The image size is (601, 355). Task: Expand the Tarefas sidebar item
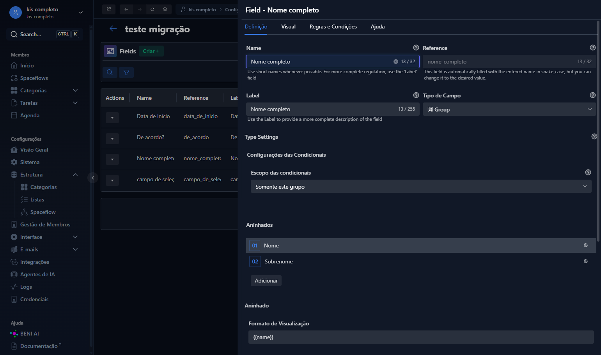[75, 103]
